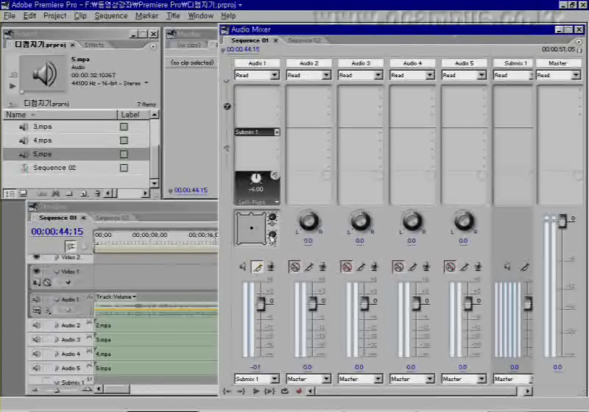This screenshot has height=412, width=589.
Task: Solo the Submix 1 mixer track
Action: [x=525, y=267]
